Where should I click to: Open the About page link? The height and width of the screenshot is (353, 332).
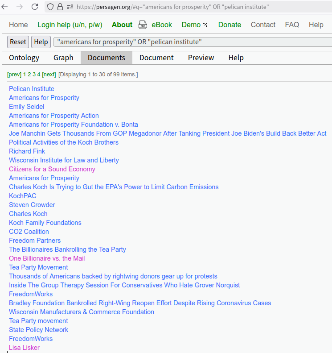click(x=122, y=25)
